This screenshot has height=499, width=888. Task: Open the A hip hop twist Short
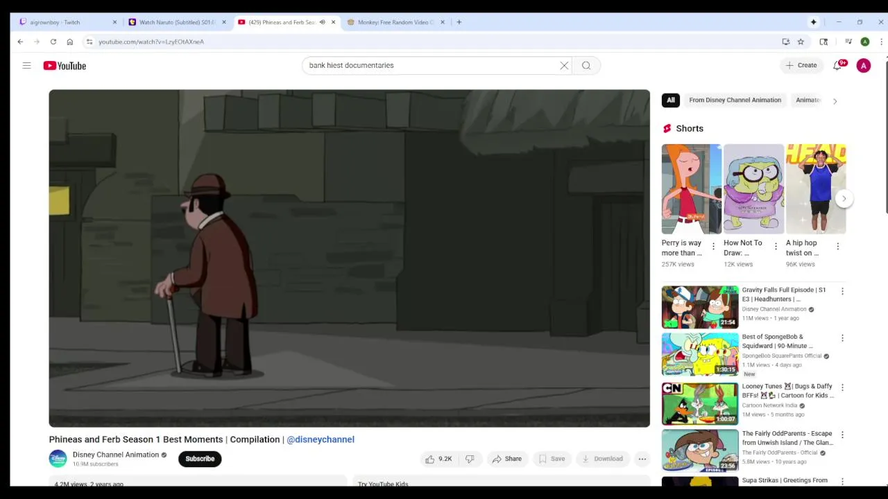click(816, 189)
